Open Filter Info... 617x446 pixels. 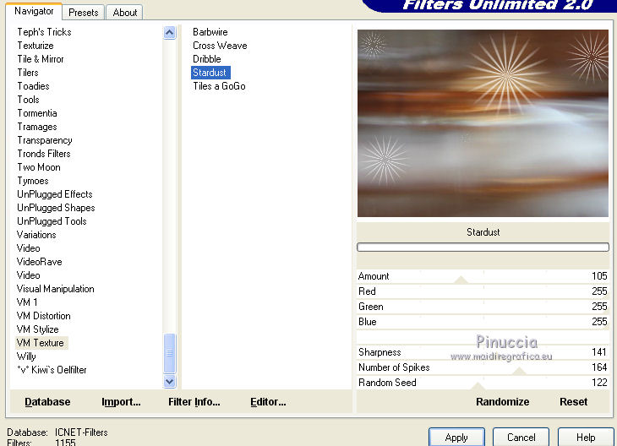coord(194,401)
